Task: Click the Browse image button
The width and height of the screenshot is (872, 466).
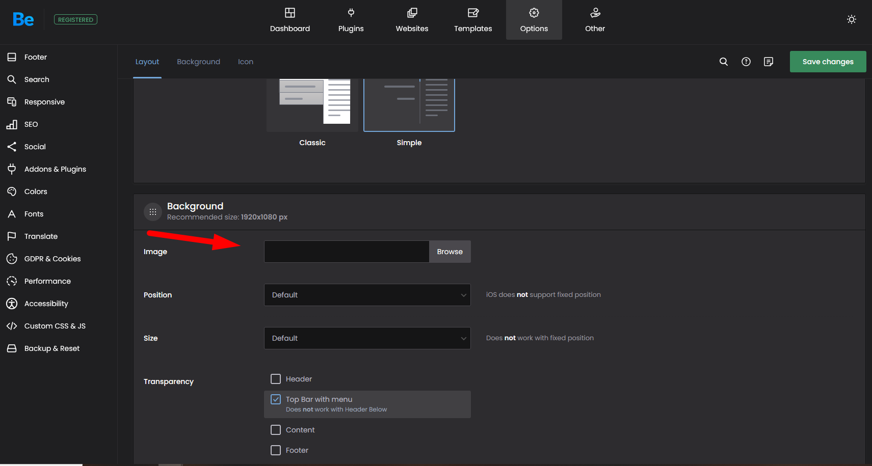Action: [450, 252]
